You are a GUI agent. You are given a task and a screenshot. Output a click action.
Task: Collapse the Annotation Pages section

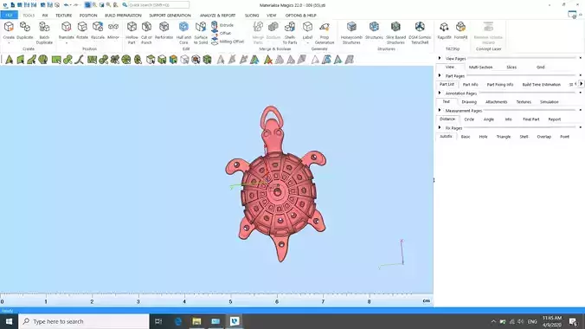tap(440, 93)
